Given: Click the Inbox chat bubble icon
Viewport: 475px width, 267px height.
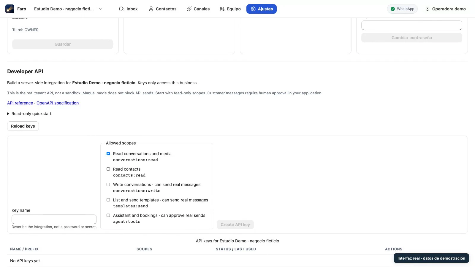Looking at the screenshot, I should tap(122, 9).
